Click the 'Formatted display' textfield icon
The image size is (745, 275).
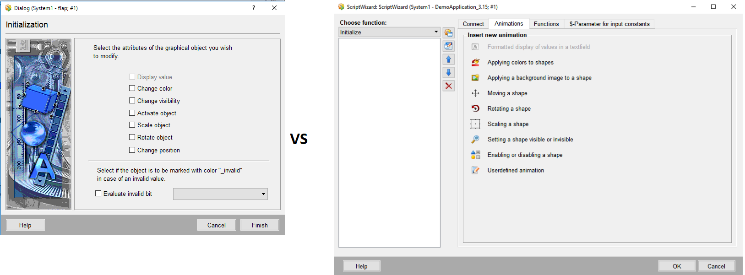(x=475, y=47)
